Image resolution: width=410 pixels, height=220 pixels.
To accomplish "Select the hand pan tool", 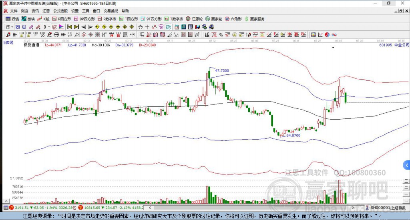I will [140, 27].
